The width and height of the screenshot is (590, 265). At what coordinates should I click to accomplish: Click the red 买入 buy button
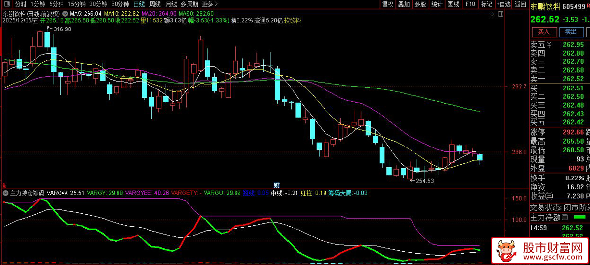coord(544,32)
